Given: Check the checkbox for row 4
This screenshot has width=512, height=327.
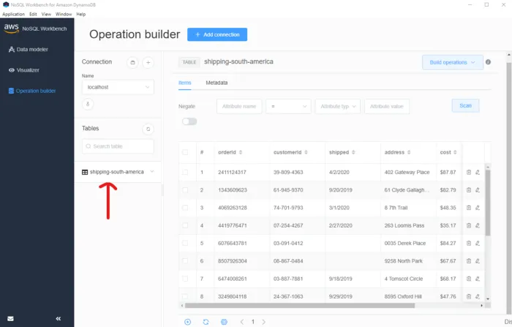Looking at the screenshot, I should (185, 225).
